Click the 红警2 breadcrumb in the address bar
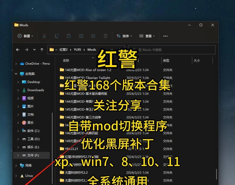235x185 pixels. click(x=64, y=49)
